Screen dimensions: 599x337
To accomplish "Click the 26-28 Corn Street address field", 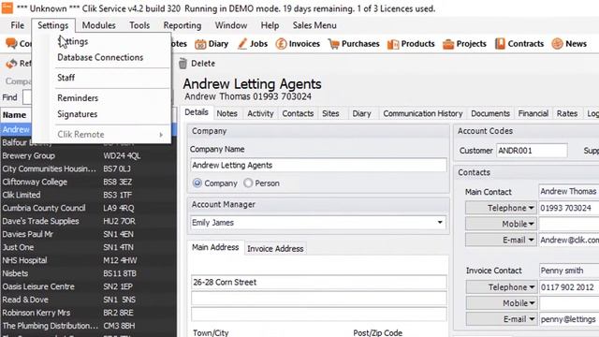I will pos(318,282).
